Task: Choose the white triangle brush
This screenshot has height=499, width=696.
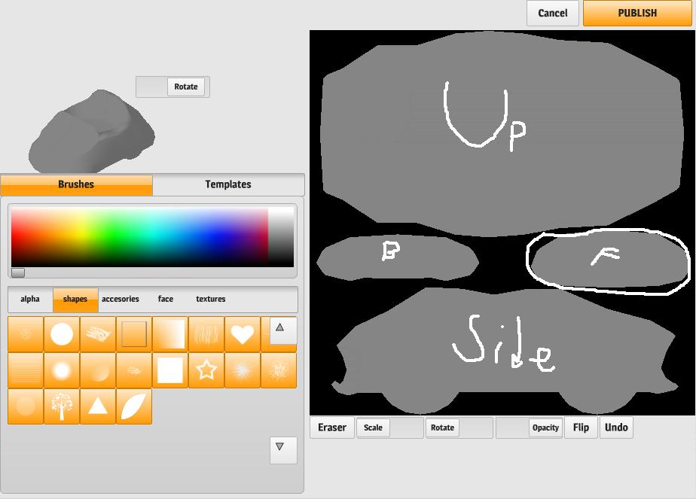Action: point(98,406)
